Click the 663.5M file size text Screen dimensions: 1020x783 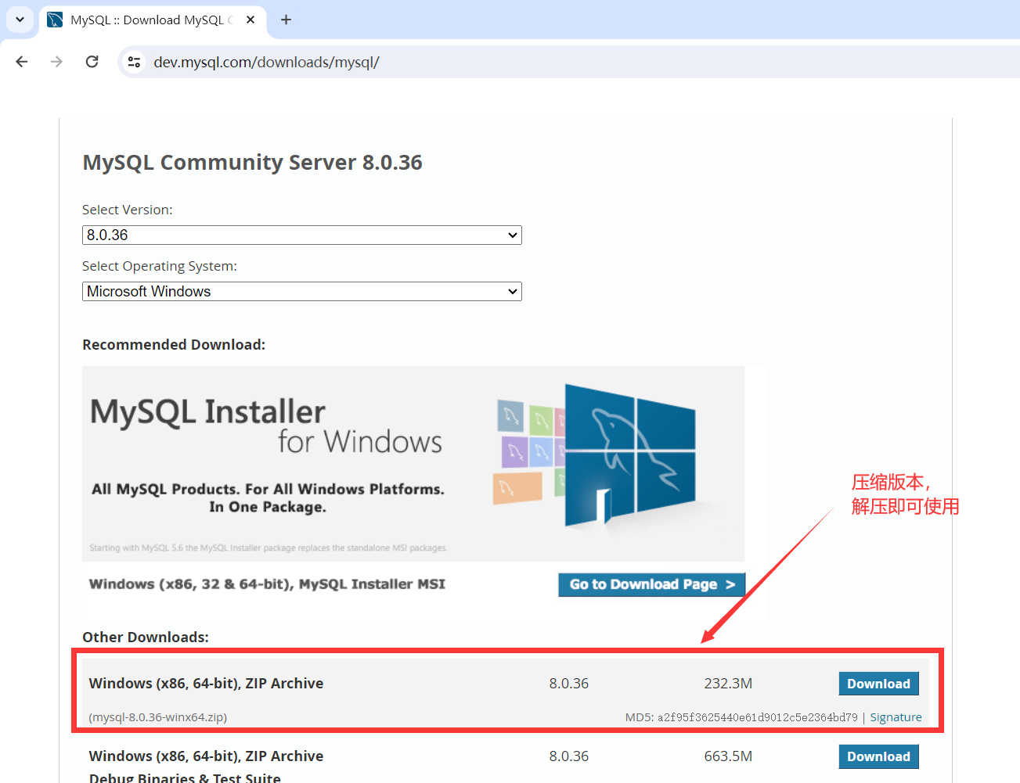[x=728, y=756]
